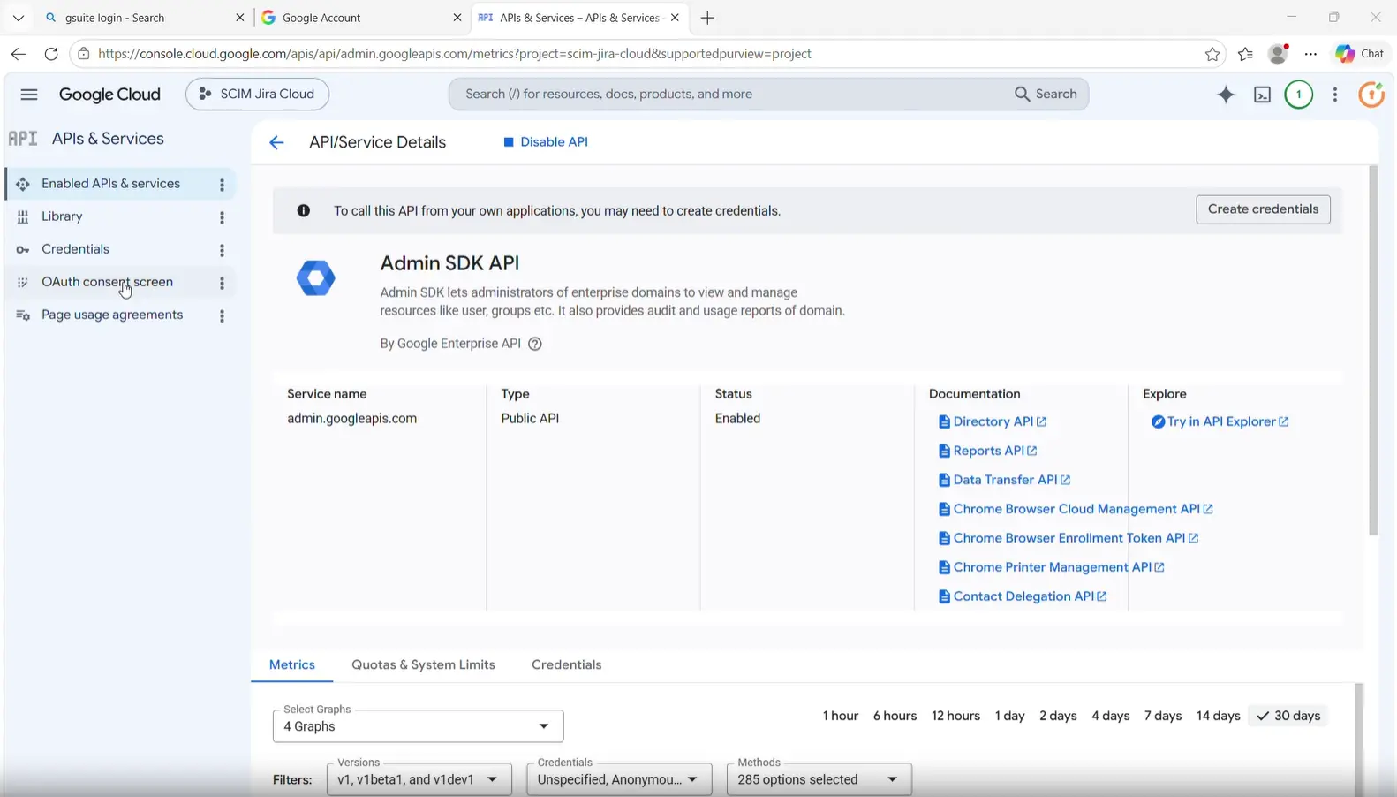The width and height of the screenshot is (1397, 797).
Task: Select the 14 days time range
Action: tap(1218, 716)
